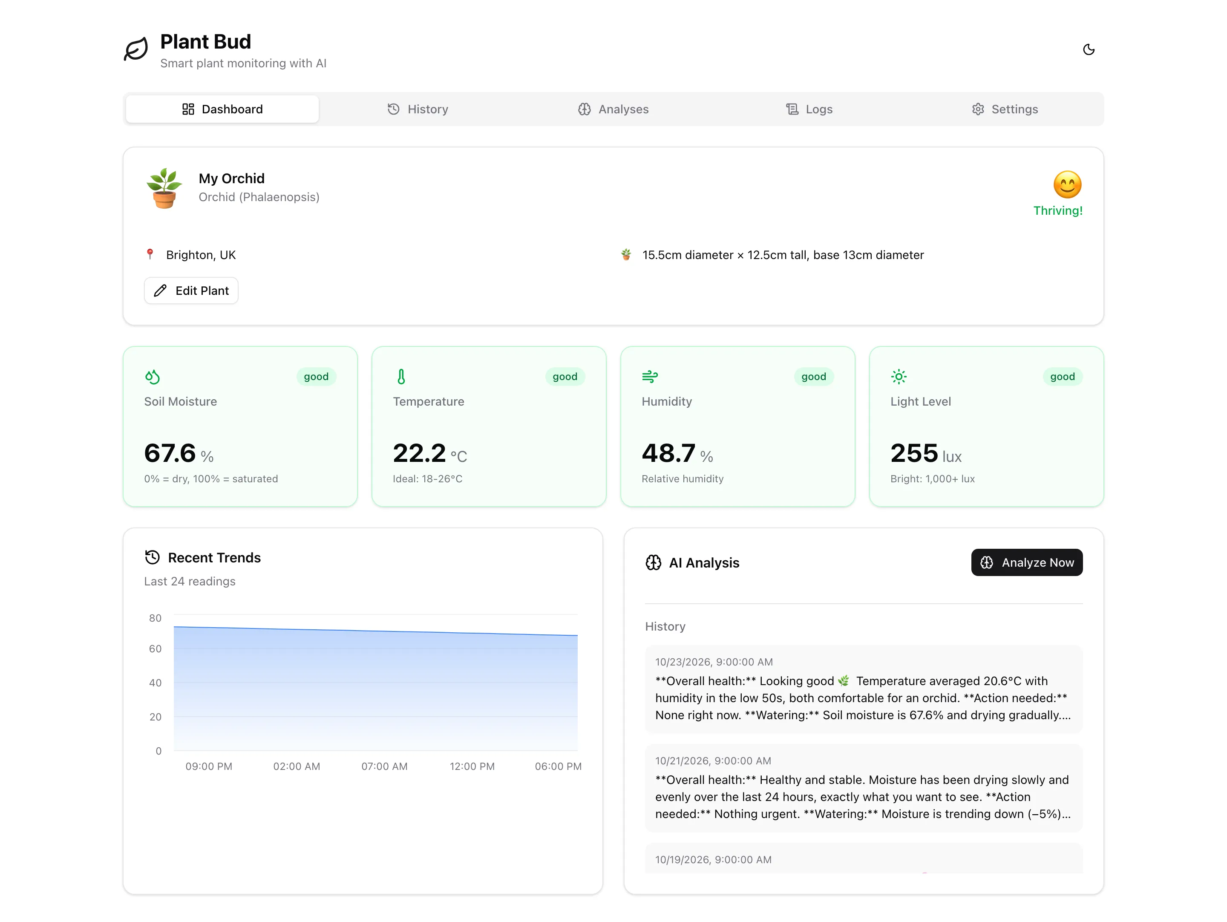The height and width of the screenshot is (922, 1227).
Task: Switch to the History tab
Action: 418,109
